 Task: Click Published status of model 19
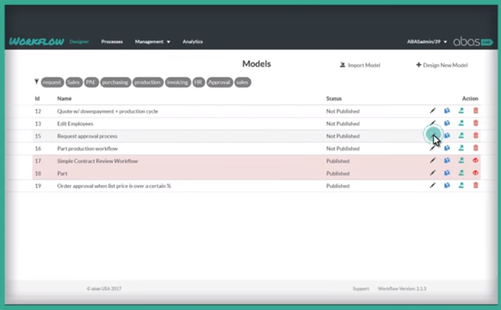(x=338, y=186)
